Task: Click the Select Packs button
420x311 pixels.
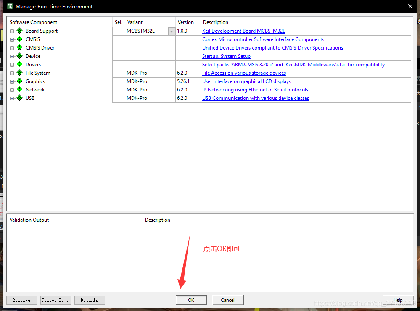Action: (55, 300)
